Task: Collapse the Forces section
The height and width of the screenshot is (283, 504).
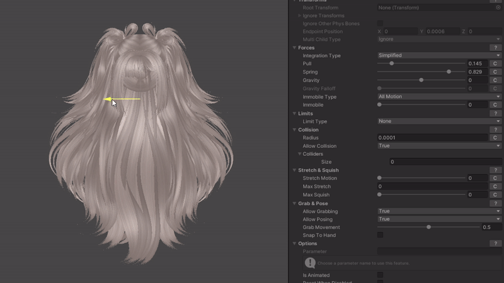Action: [x=294, y=48]
